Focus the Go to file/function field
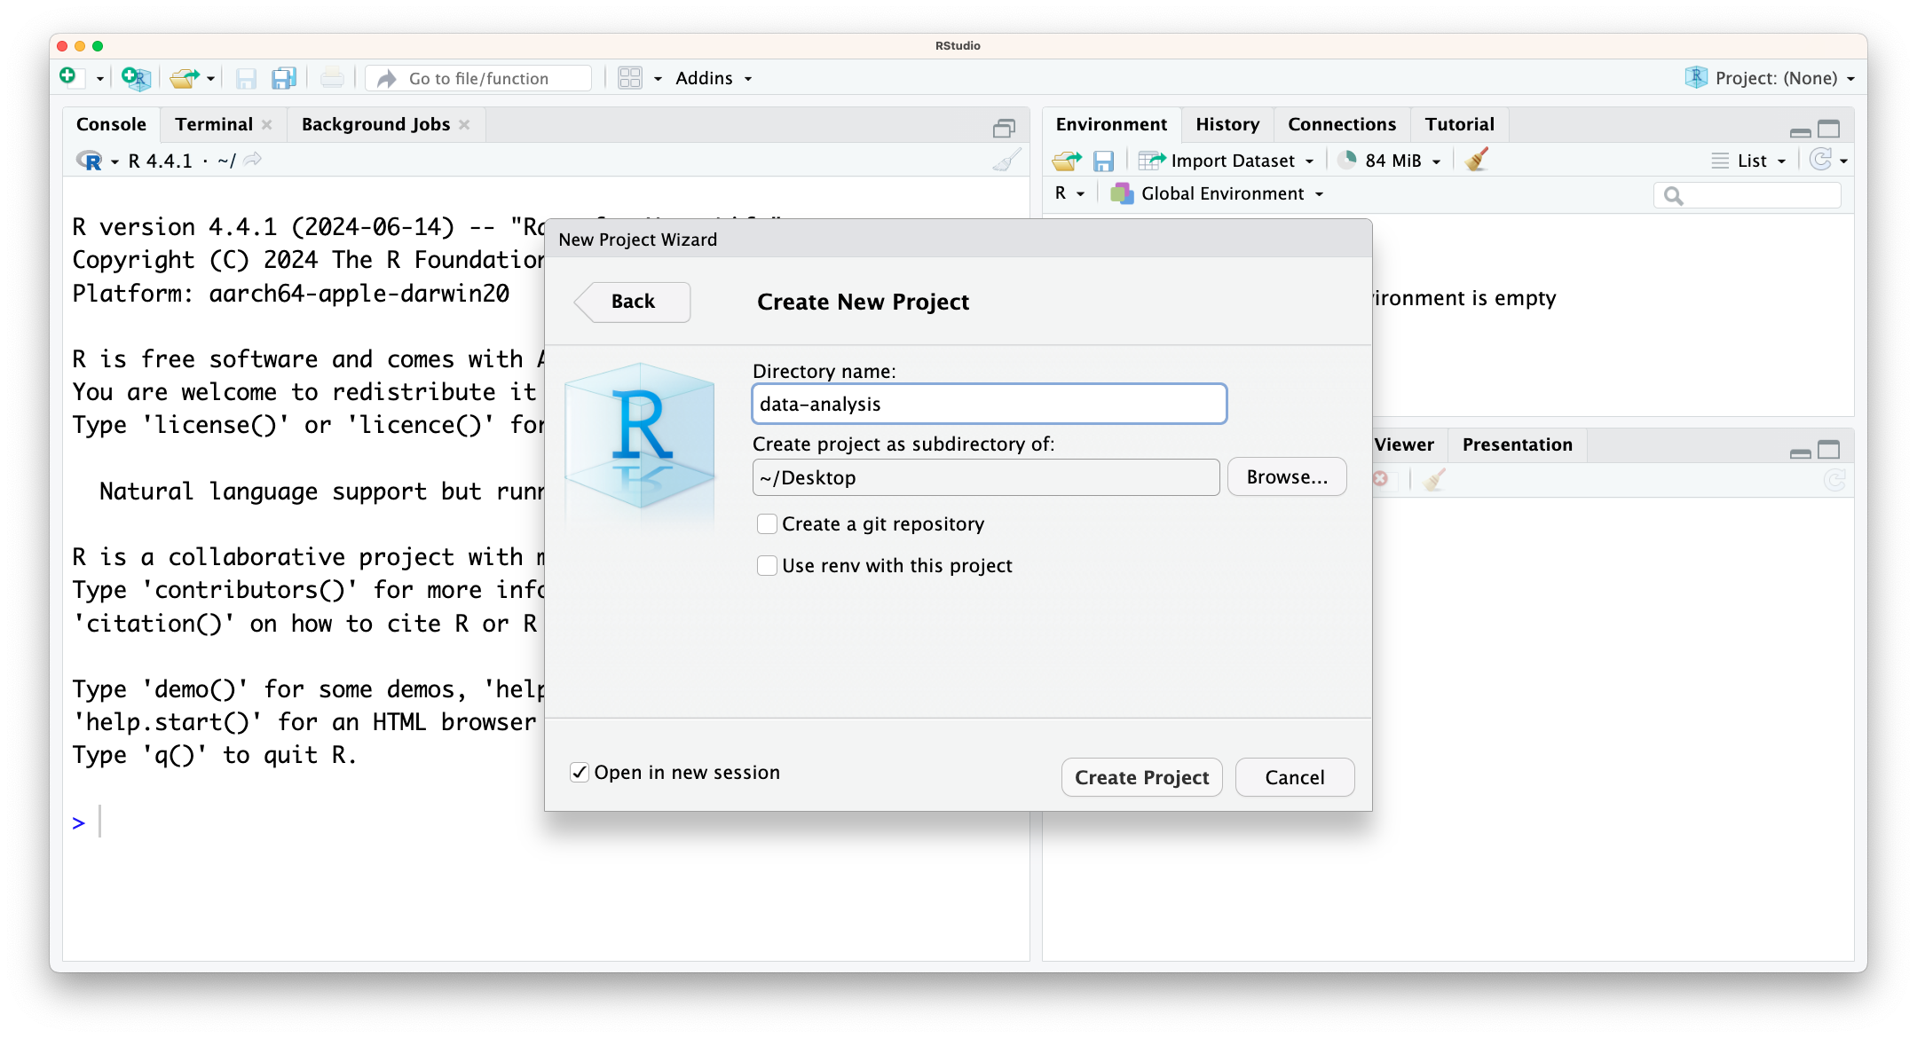Screen dimensions: 1917x1038 coord(479,79)
